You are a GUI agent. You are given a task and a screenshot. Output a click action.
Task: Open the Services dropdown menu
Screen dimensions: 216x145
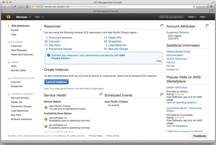coord(23,17)
